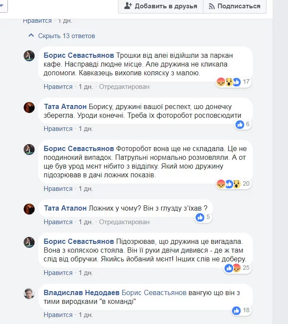The width and height of the screenshot is (288, 324).
Task: Like Борис Севастьянов's first comment about the café
Action: point(58,87)
